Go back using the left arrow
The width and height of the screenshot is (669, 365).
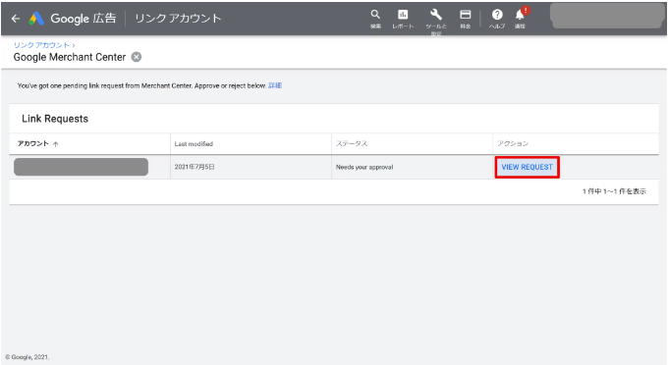(x=16, y=19)
